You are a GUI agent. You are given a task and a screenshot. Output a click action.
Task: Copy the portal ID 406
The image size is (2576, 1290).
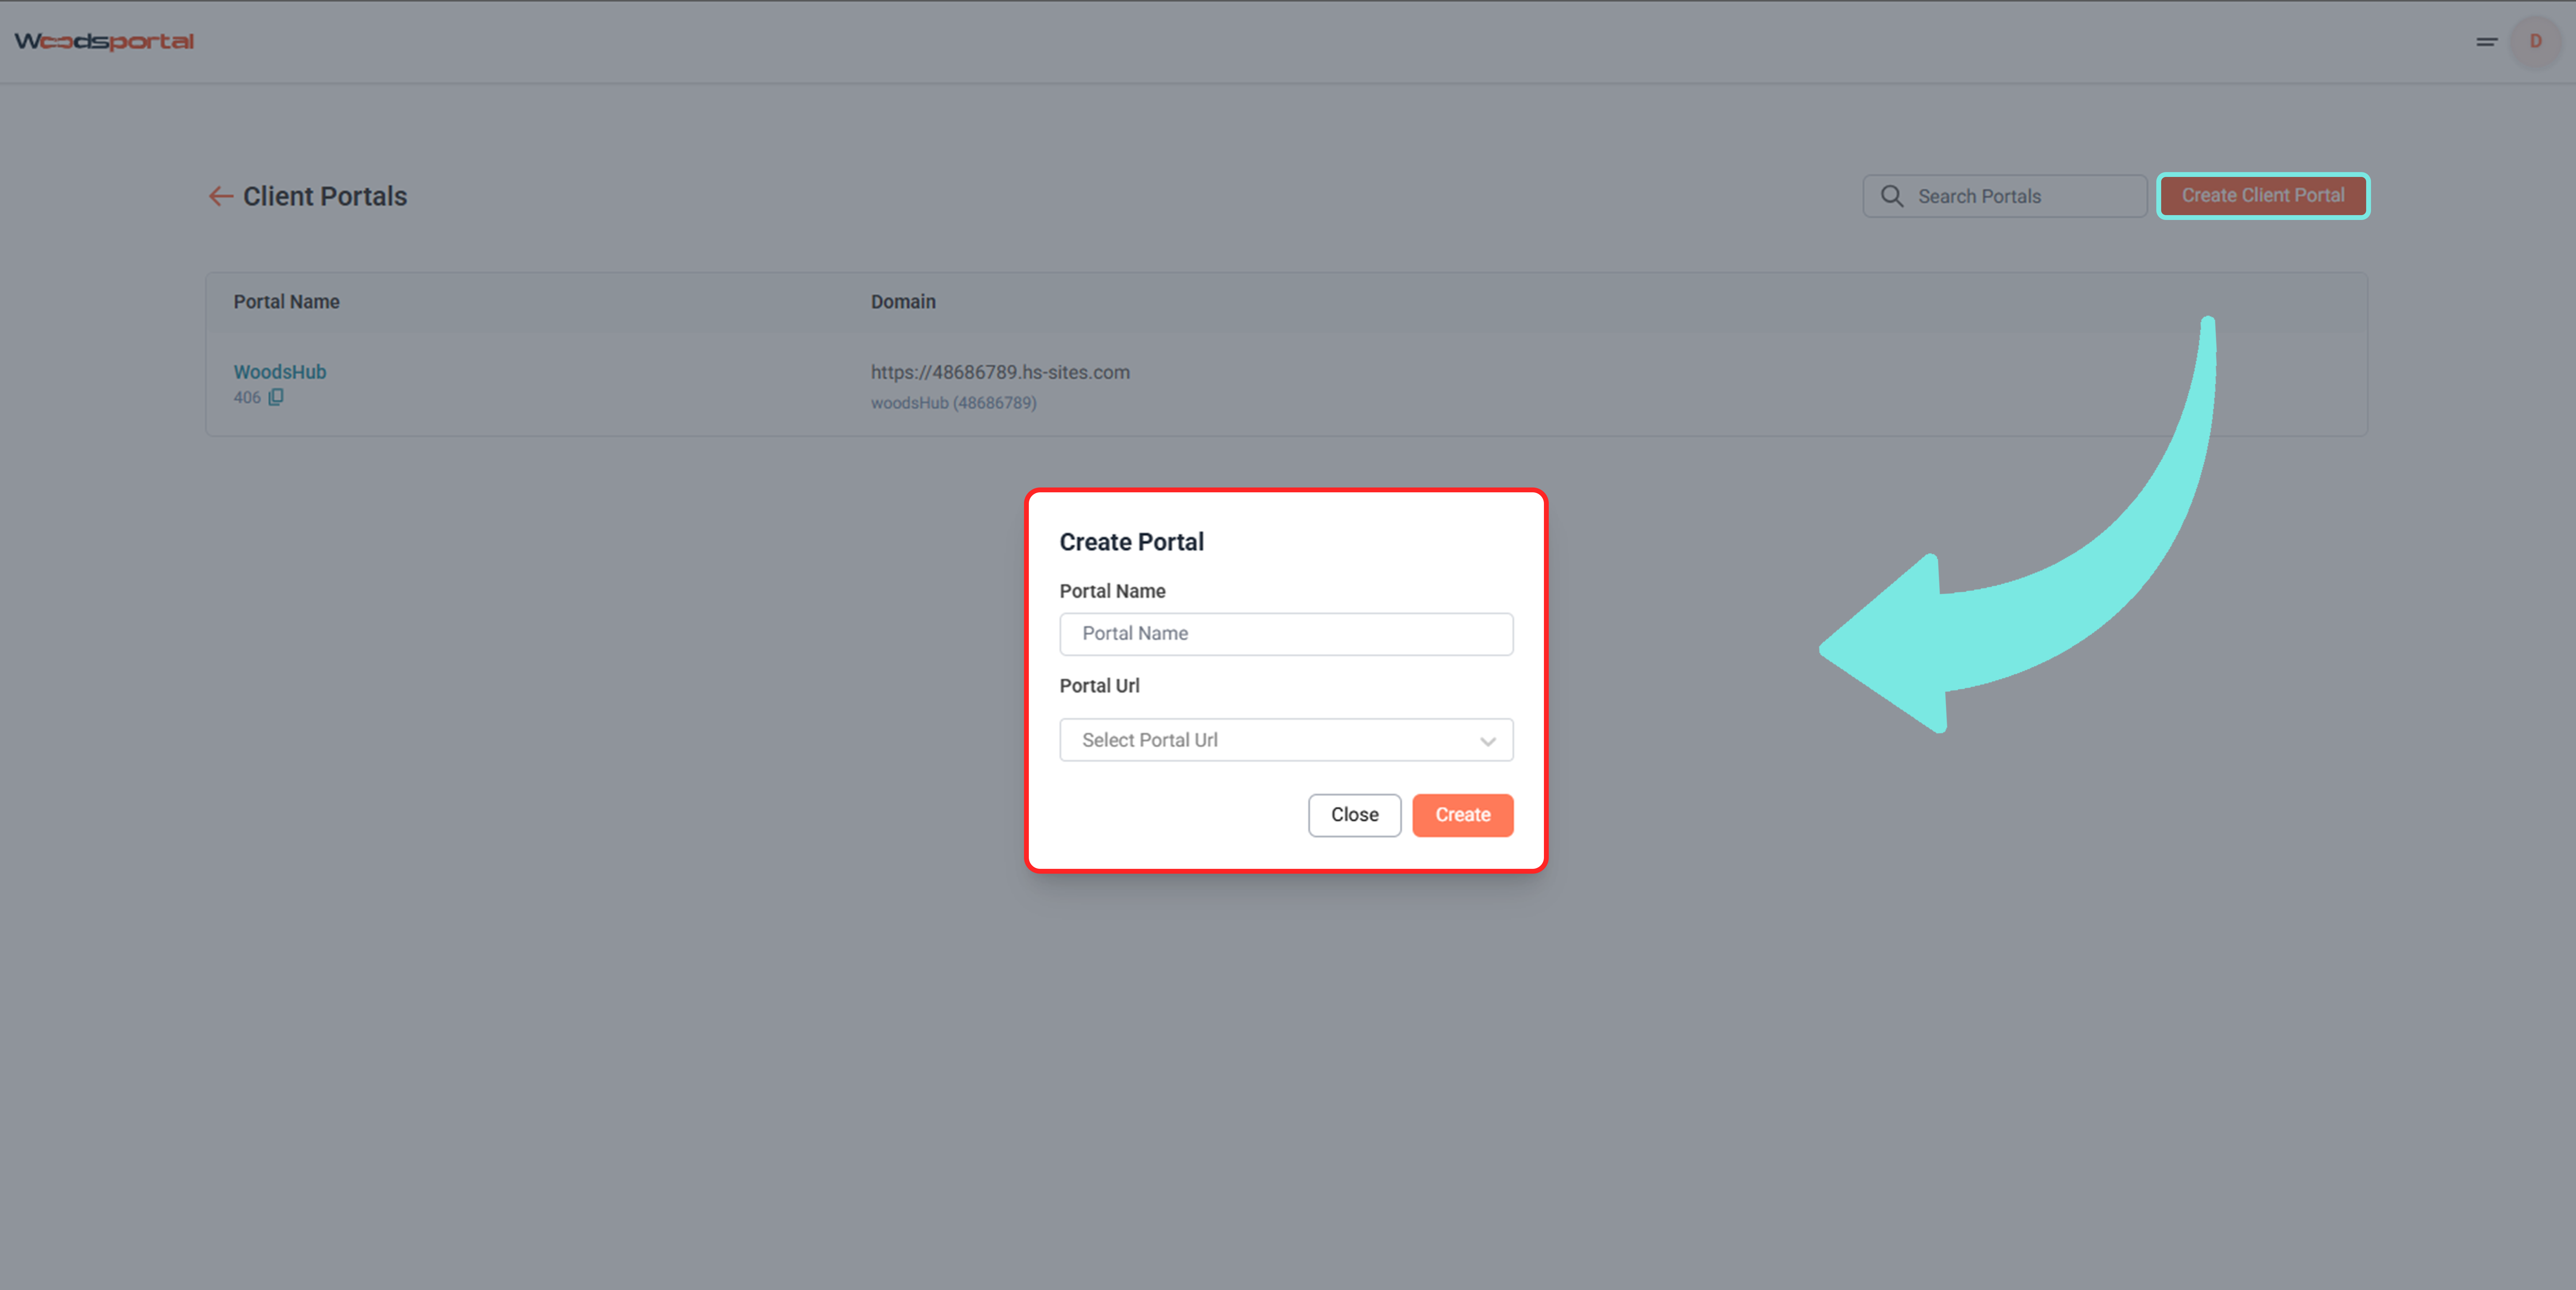coord(276,397)
